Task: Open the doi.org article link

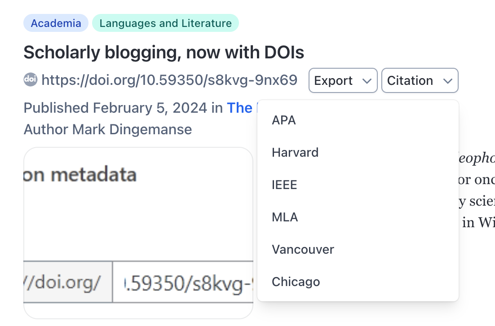Action: click(169, 80)
